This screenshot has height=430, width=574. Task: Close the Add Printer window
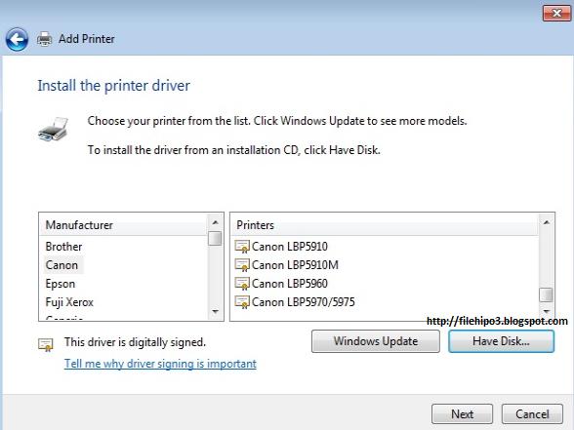click(x=556, y=14)
